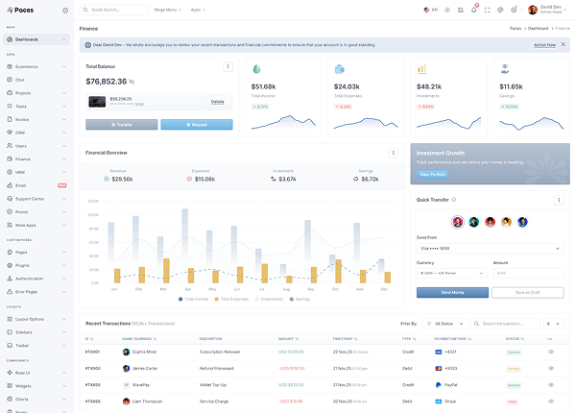Toggle balance visibility next to $76,852.36
The image size is (576, 413).
pyautogui.click(x=132, y=82)
